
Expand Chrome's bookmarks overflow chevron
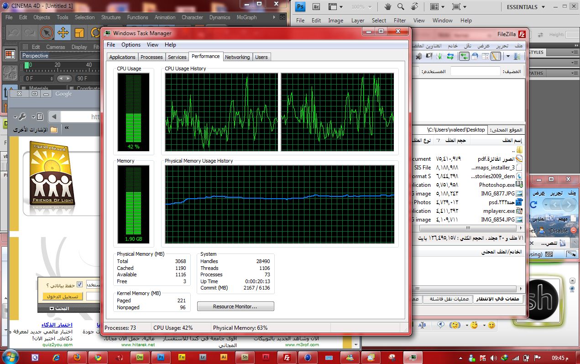67,128
